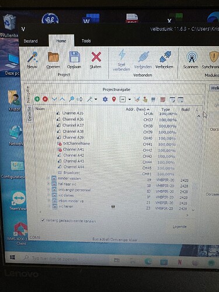The height and width of the screenshot is (292, 219).
Task: Open dropdown arrow next to tools icon
Action: pos(96,99)
